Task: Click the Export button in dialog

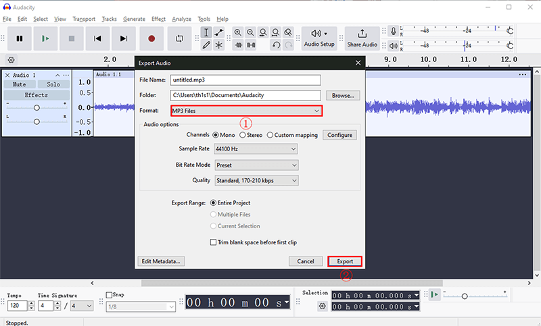Action: click(x=345, y=261)
